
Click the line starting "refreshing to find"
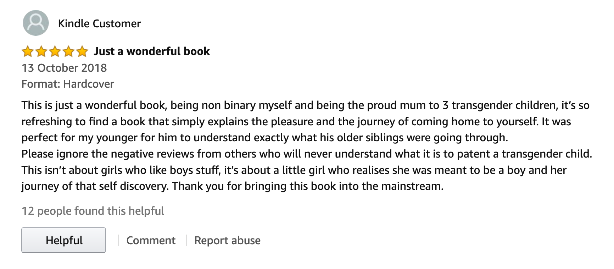[x=296, y=121]
